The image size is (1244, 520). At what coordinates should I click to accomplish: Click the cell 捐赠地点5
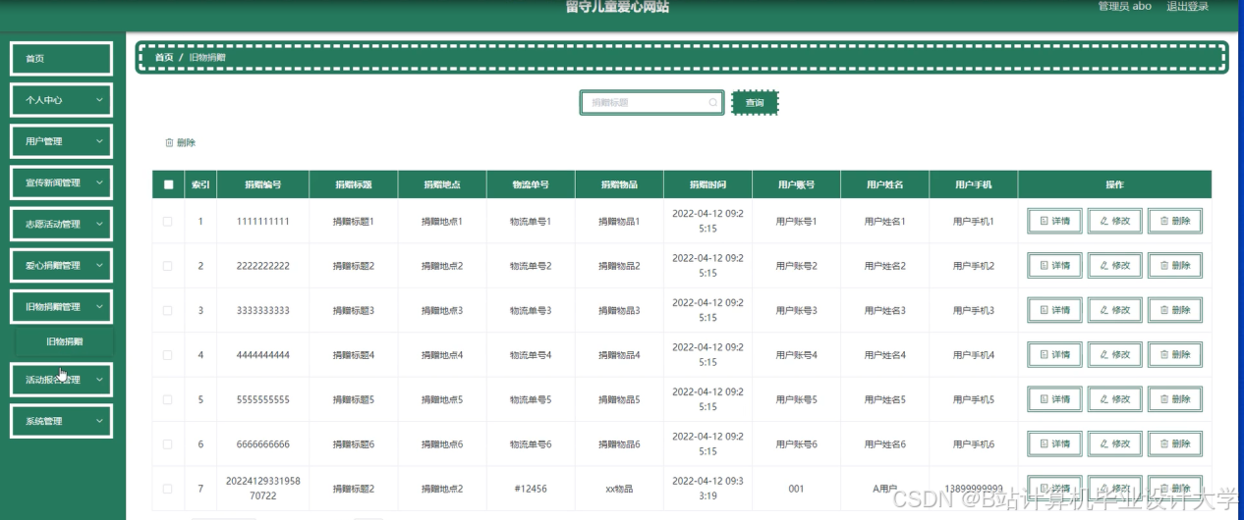pyautogui.click(x=442, y=399)
